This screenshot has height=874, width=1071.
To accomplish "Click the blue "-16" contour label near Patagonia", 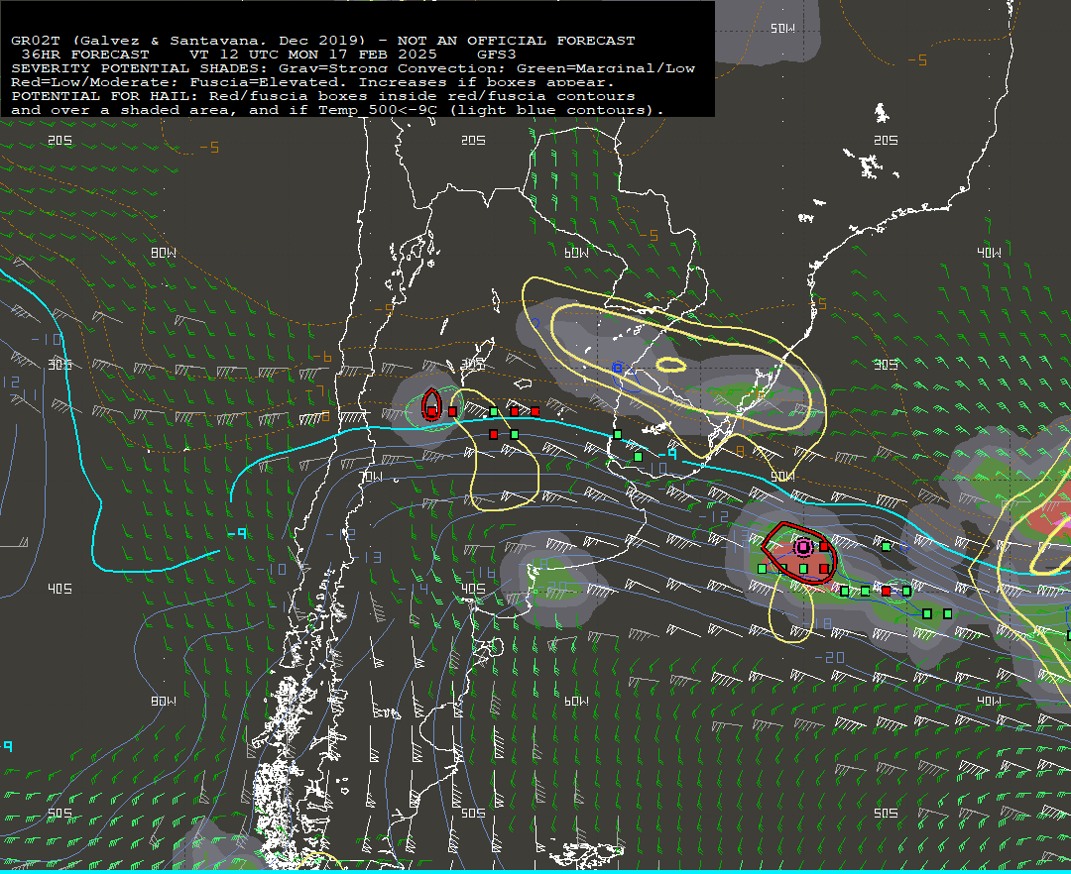I will 480,572.
